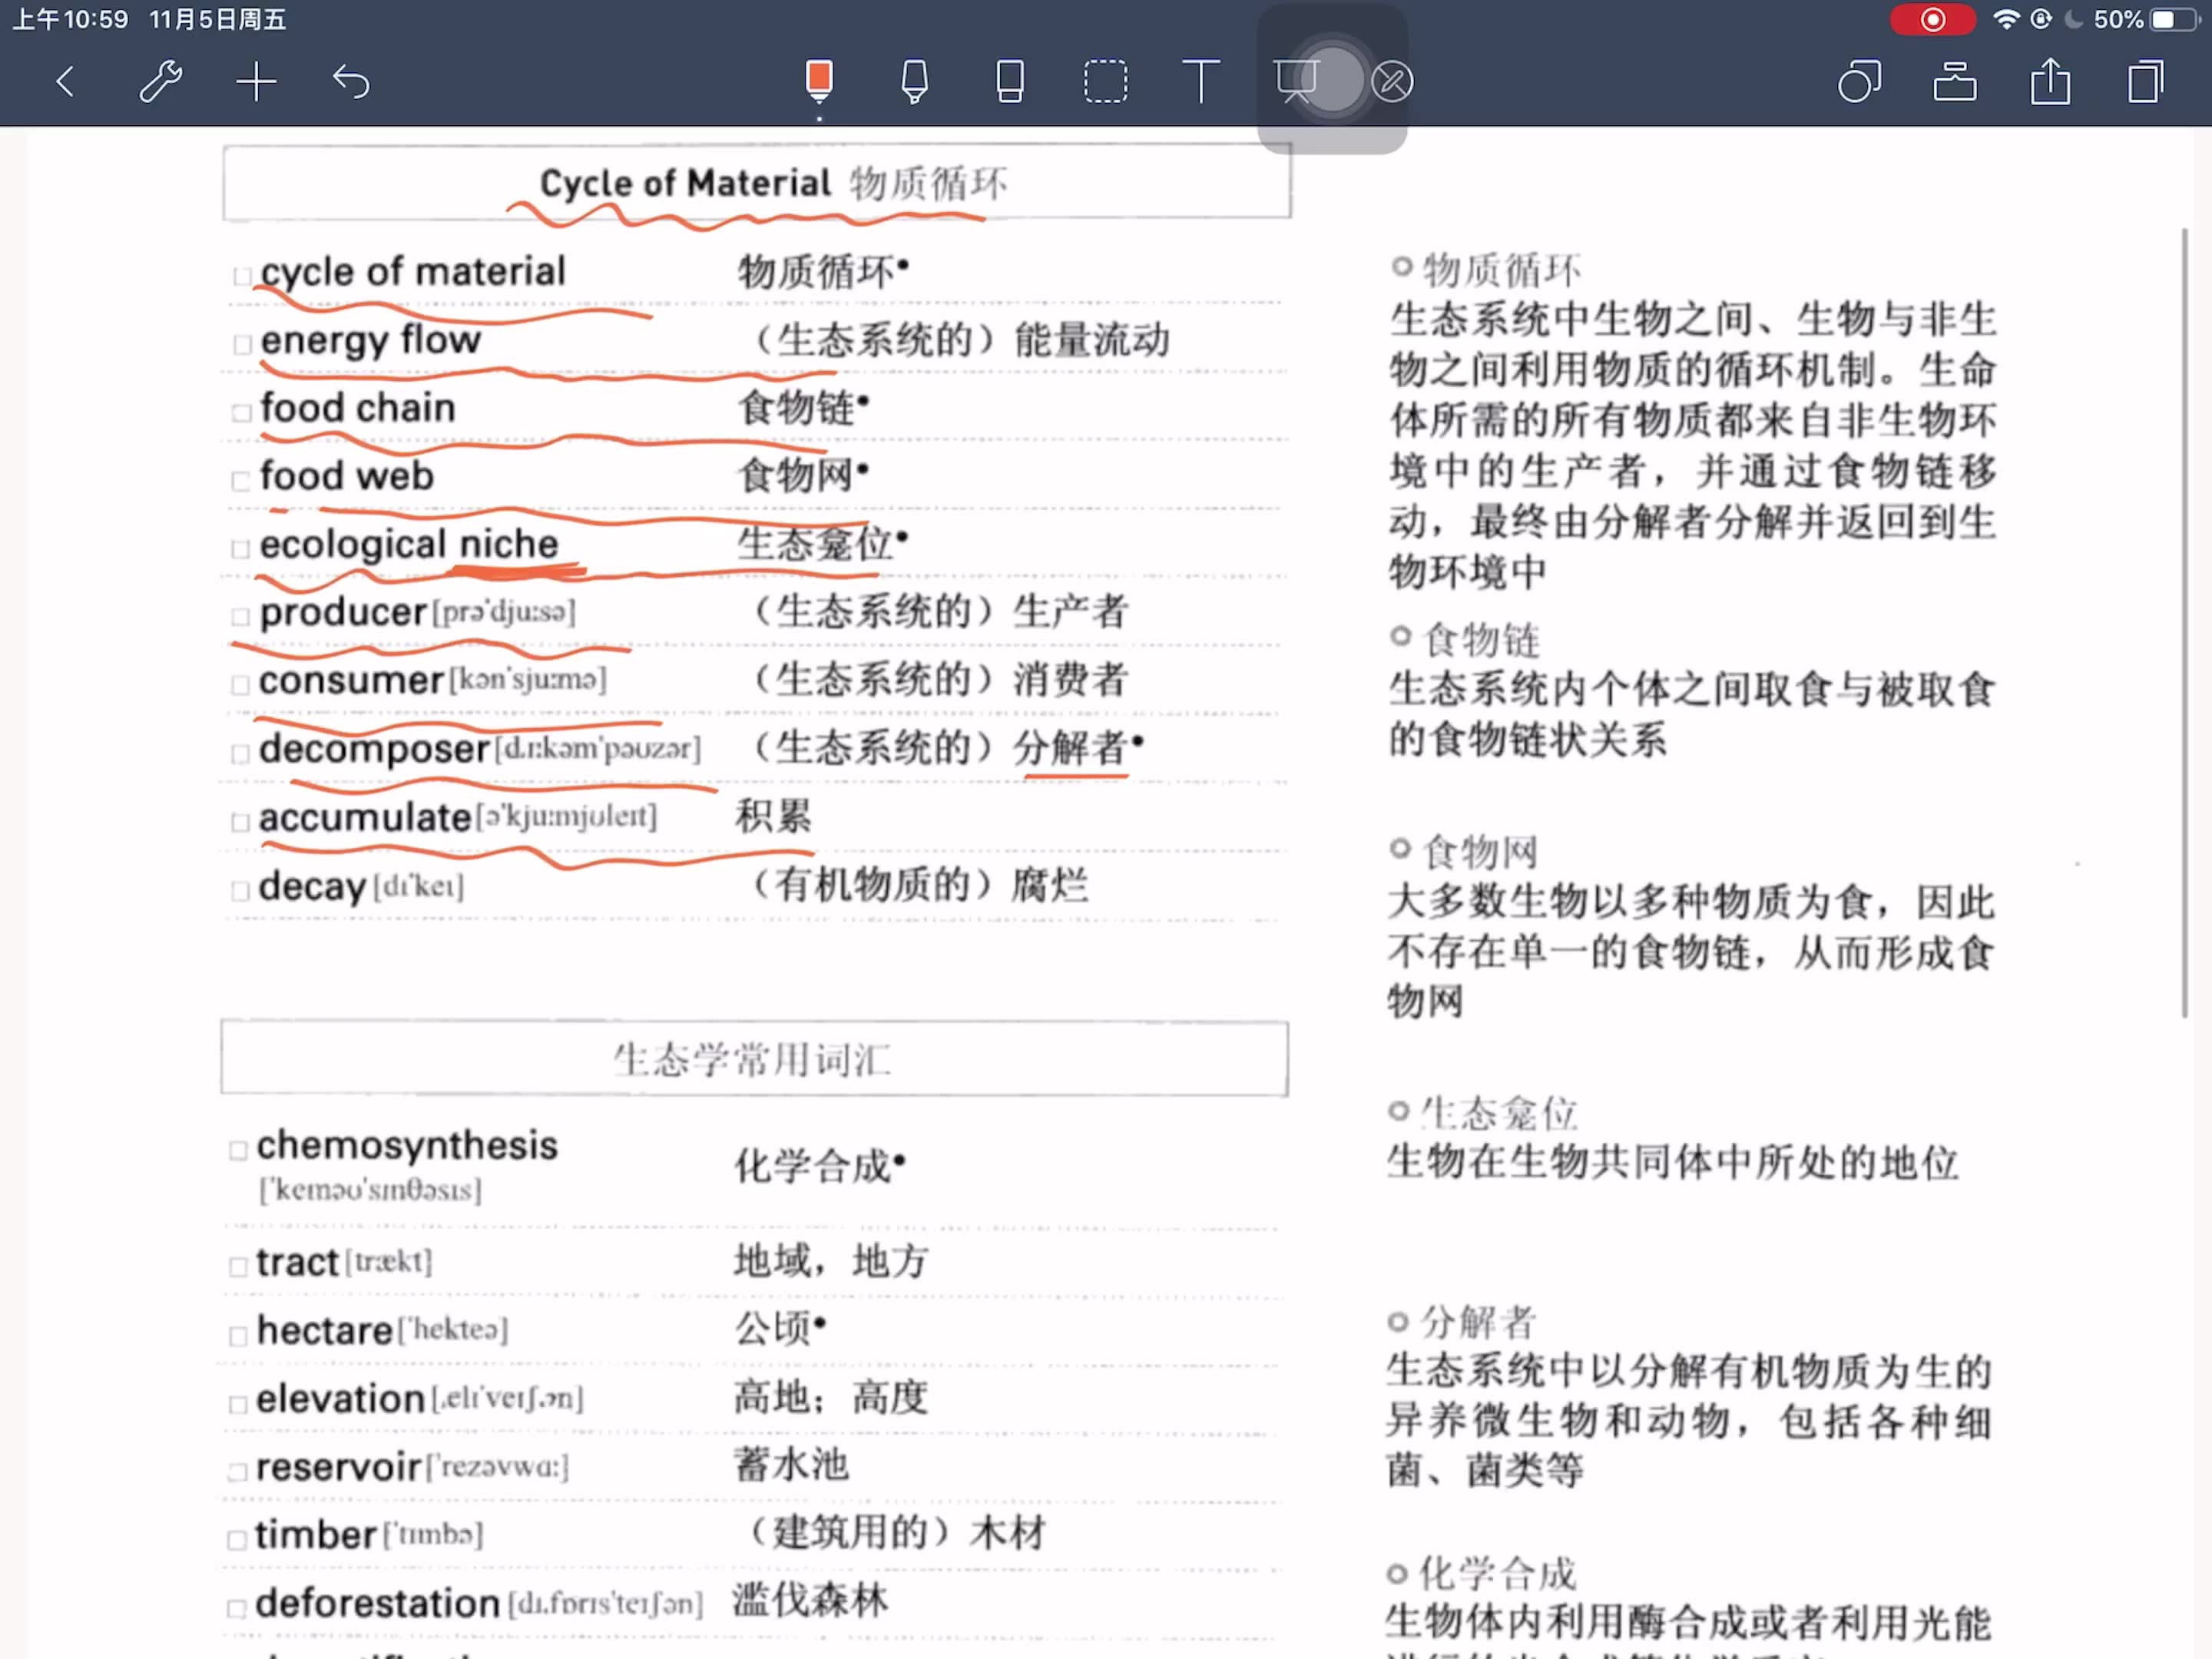Check the box beside tract
Image resolution: width=2212 pixels, height=1659 pixels.
[238, 1267]
